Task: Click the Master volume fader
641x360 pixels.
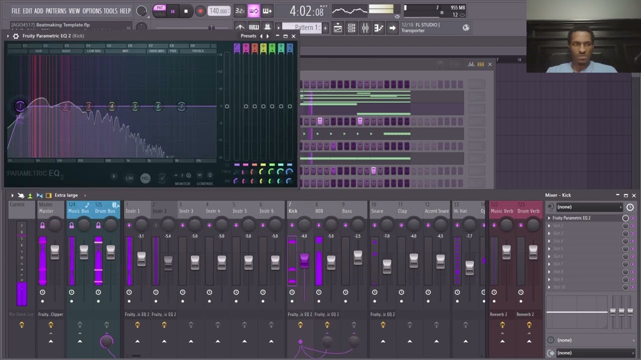Action: (55, 252)
